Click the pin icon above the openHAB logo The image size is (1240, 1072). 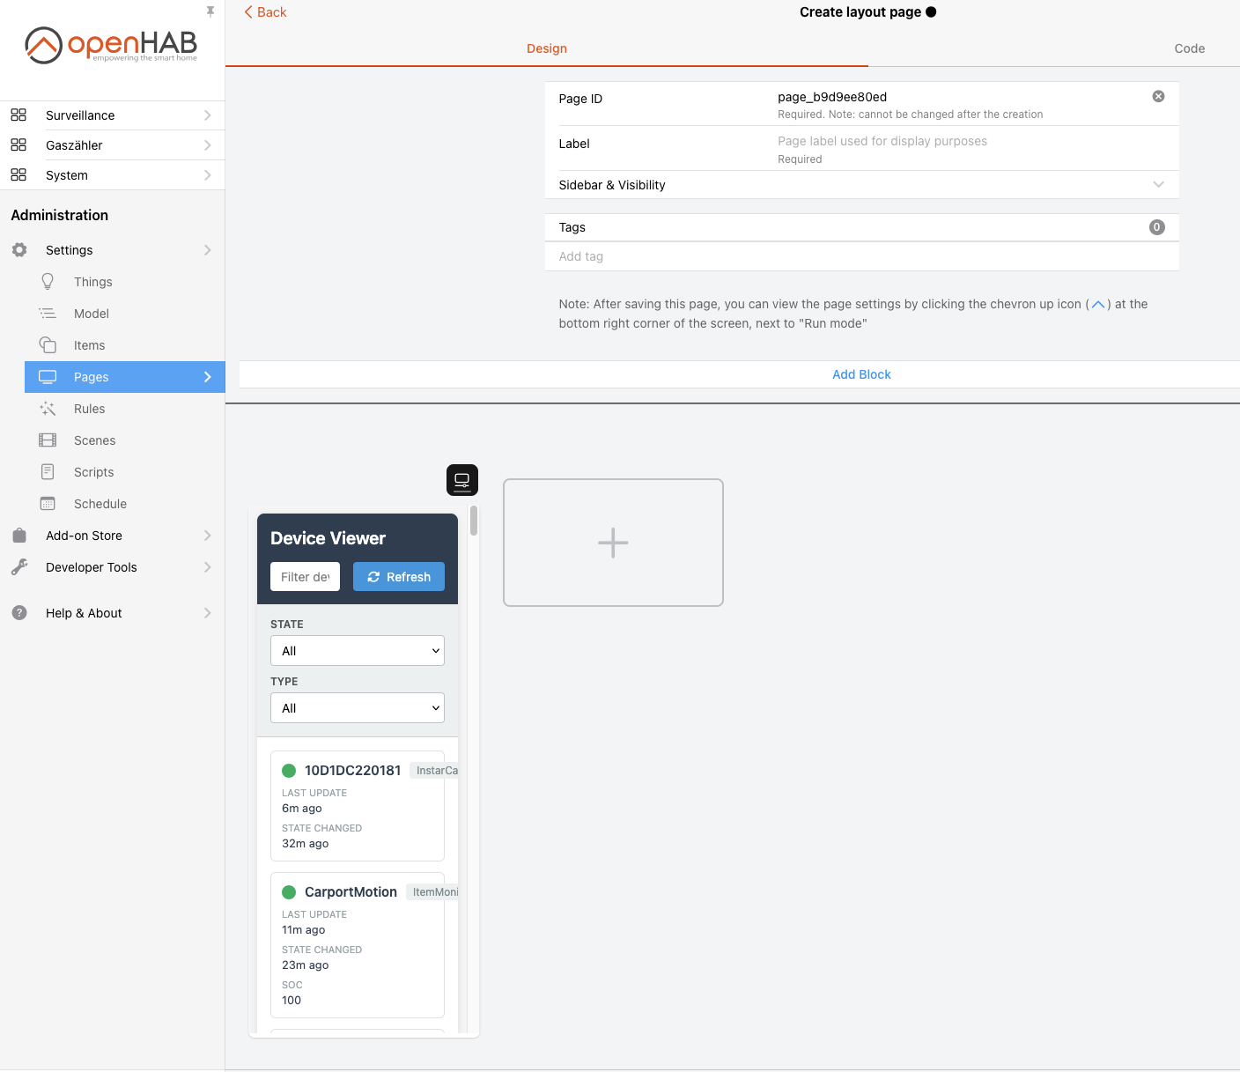coord(210,11)
